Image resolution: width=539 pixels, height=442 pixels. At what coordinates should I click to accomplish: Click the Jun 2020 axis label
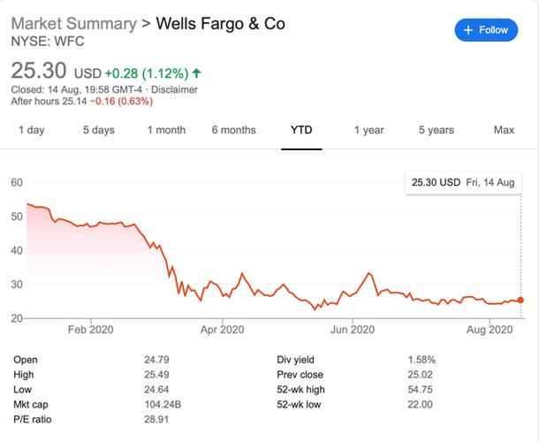click(x=353, y=330)
